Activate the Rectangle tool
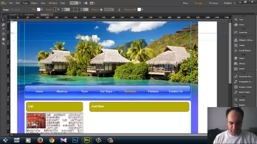This screenshot has width=257, height=144. click(x=3, y=34)
